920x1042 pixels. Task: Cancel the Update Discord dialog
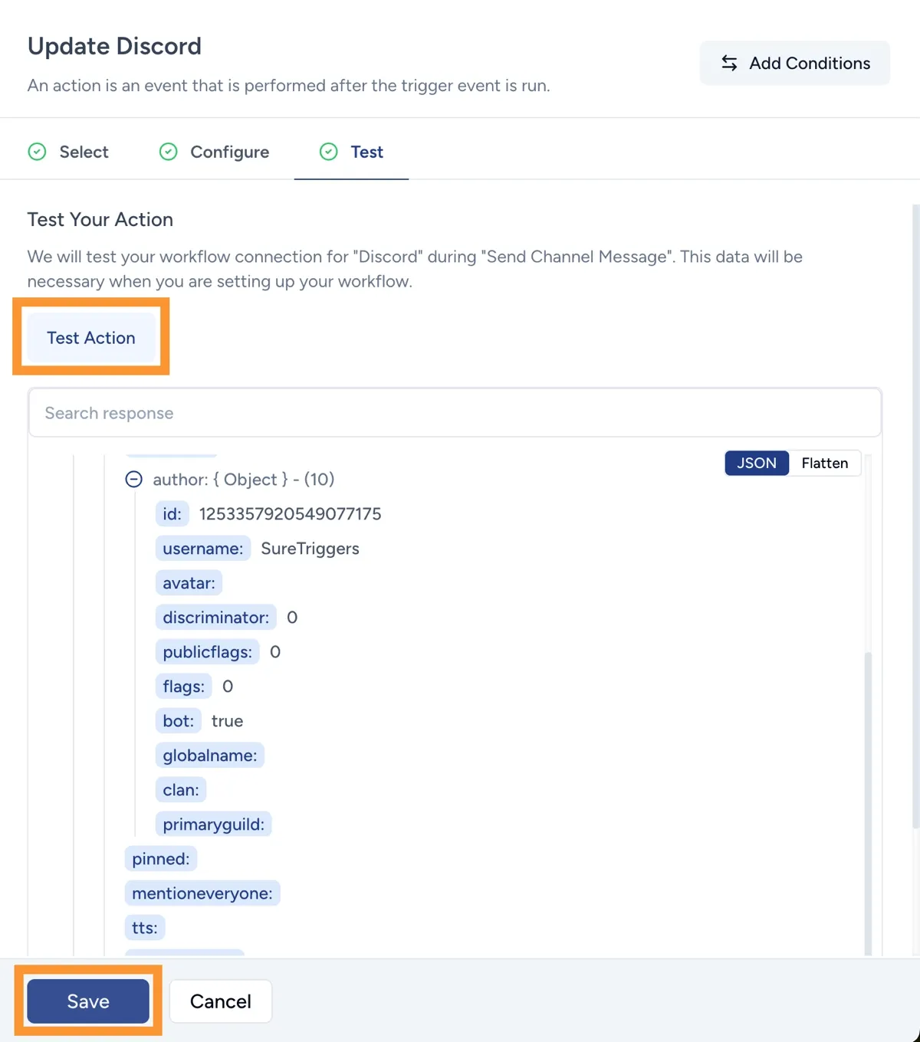click(220, 1001)
